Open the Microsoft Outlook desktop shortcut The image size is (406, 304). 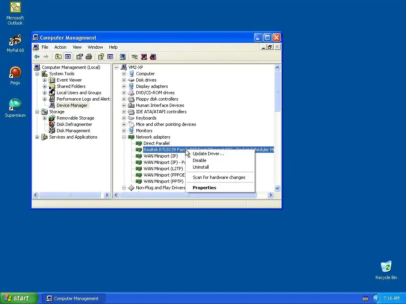point(15,13)
